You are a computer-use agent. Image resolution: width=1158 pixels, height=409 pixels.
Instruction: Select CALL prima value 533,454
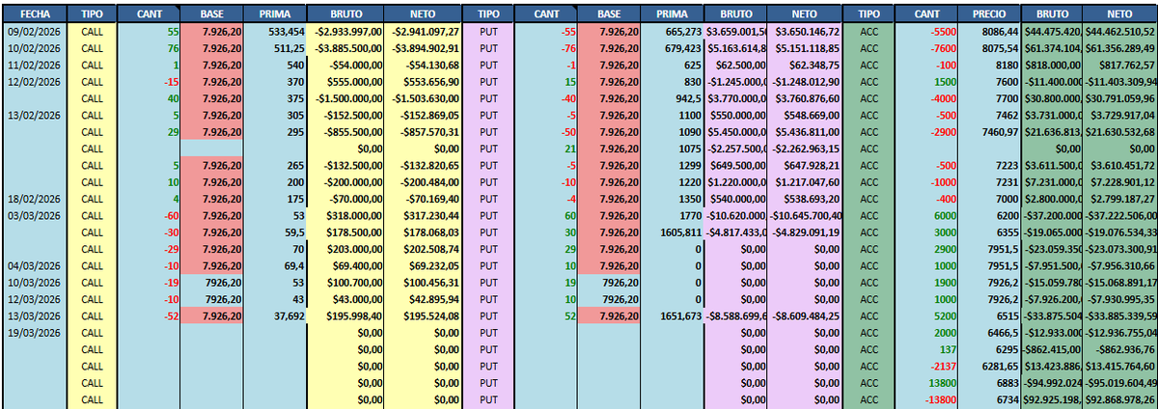pyautogui.click(x=274, y=32)
